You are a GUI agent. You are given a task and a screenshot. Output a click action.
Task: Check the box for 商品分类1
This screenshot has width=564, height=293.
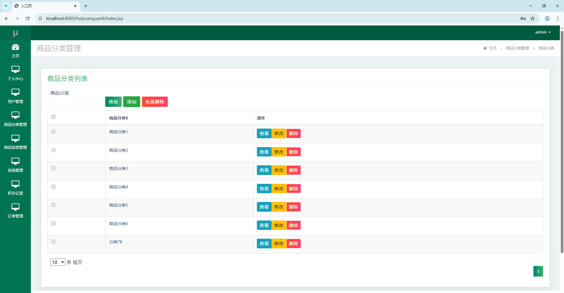53,132
